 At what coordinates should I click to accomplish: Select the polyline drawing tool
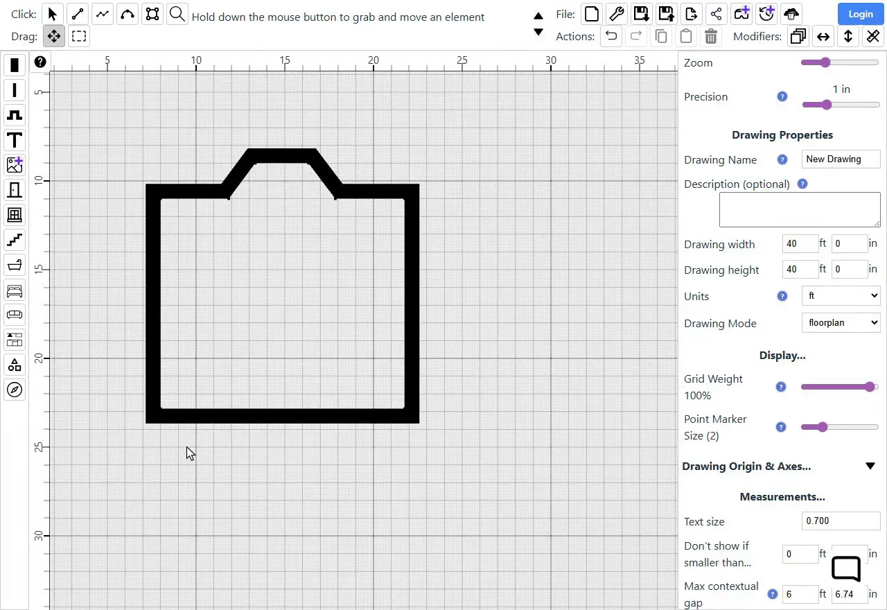103,14
